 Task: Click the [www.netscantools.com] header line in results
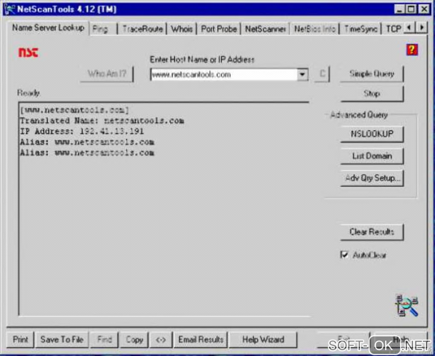tap(74, 110)
